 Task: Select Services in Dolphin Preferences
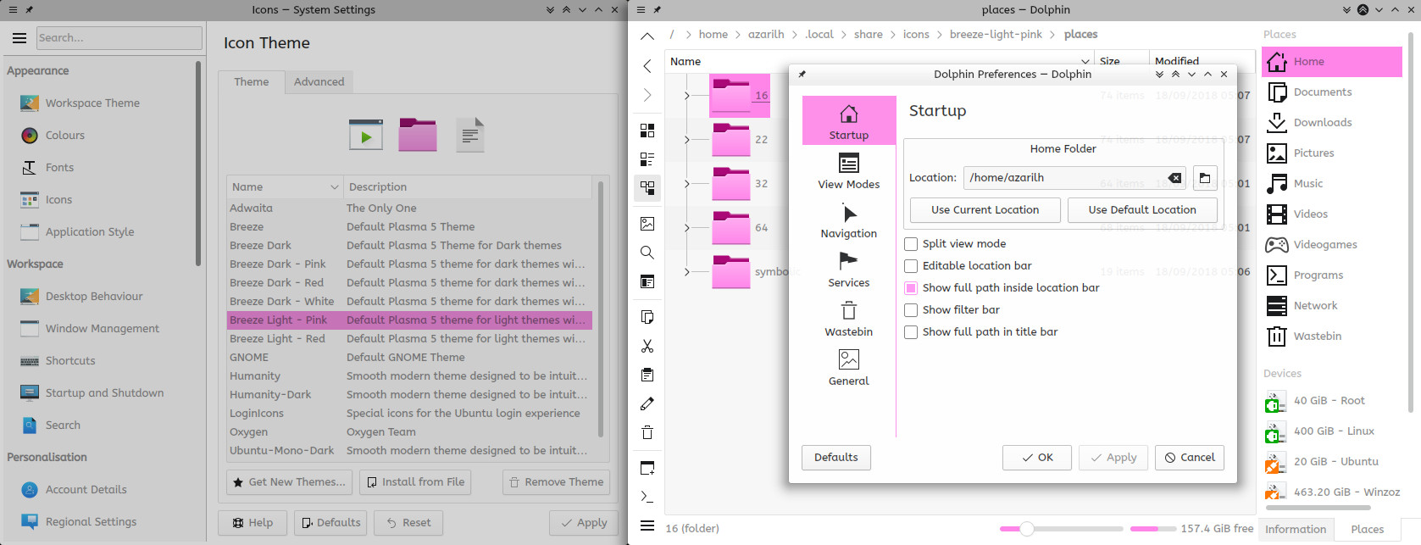[x=849, y=269]
